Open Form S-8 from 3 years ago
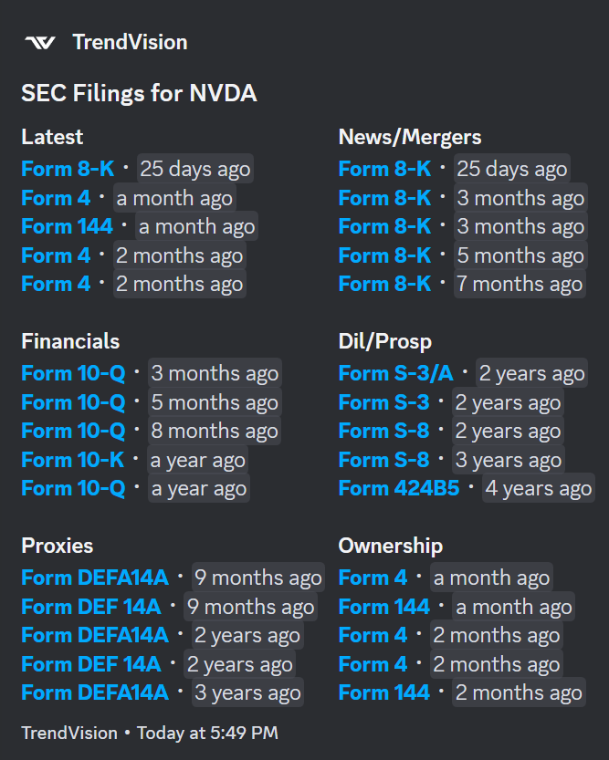Screen dimensions: 609x760 pos(383,460)
